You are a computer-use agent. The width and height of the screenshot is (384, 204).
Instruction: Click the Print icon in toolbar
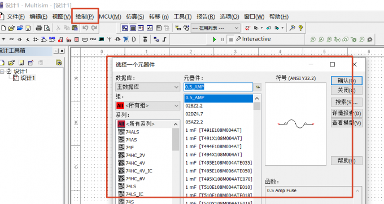[39, 28]
